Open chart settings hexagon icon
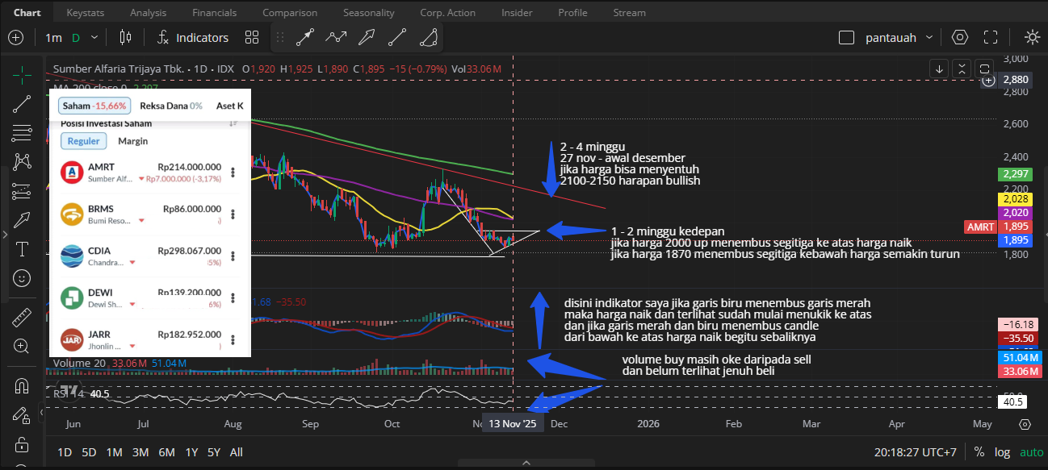The image size is (1048, 470). pos(960,38)
